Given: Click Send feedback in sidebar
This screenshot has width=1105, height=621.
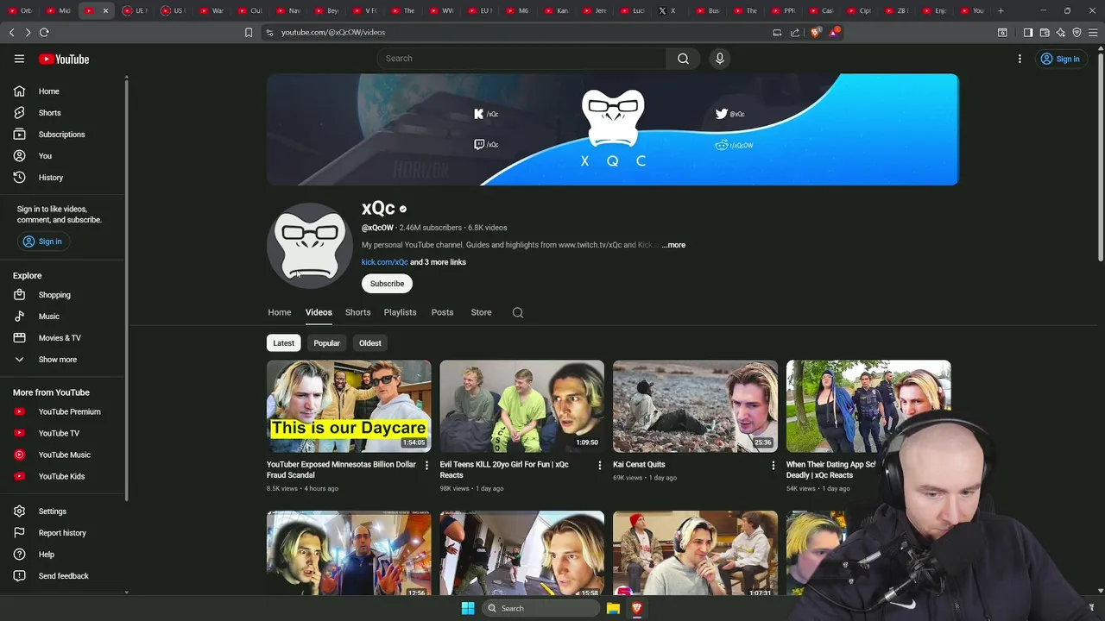Looking at the screenshot, I should 64,576.
